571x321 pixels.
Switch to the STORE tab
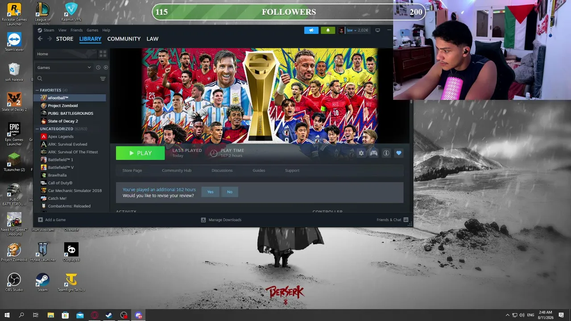[65, 39]
